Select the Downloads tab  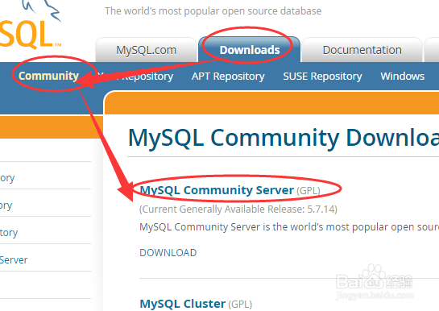point(250,50)
